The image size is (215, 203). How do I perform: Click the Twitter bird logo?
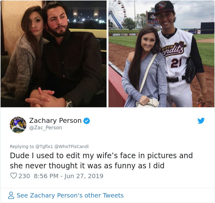pyautogui.click(x=201, y=121)
